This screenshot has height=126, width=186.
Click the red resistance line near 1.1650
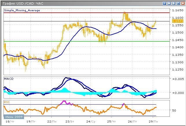tap(87, 13)
